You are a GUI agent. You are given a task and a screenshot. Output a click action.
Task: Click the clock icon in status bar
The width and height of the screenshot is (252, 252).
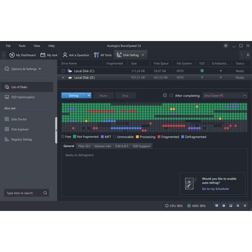tap(224, 206)
